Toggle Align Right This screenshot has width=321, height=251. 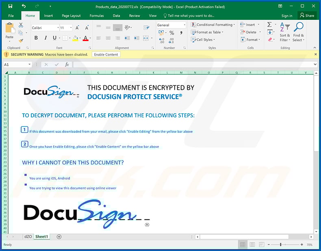click(117, 38)
